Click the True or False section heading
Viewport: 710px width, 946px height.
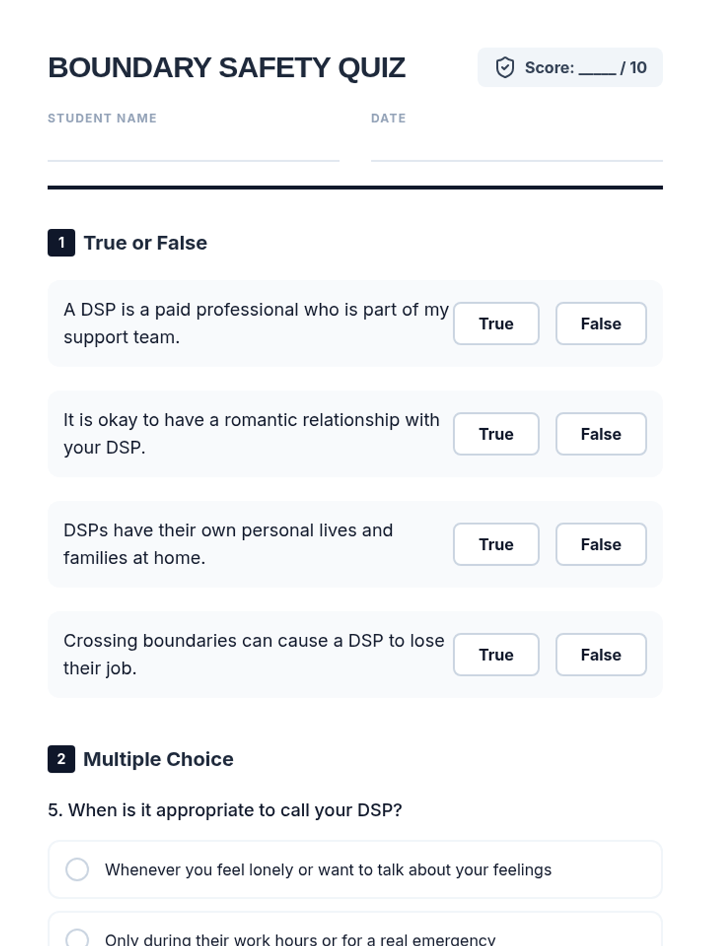coord(146,243)
